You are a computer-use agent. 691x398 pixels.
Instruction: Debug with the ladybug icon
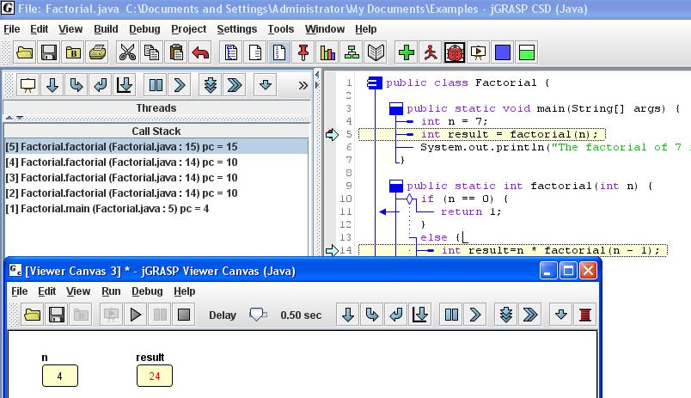pyautogui.click(x=455, y=52)
